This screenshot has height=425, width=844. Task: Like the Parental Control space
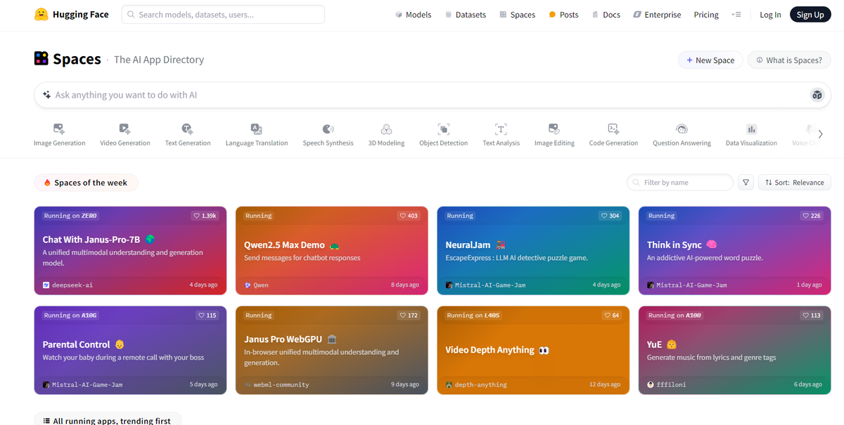207,315
